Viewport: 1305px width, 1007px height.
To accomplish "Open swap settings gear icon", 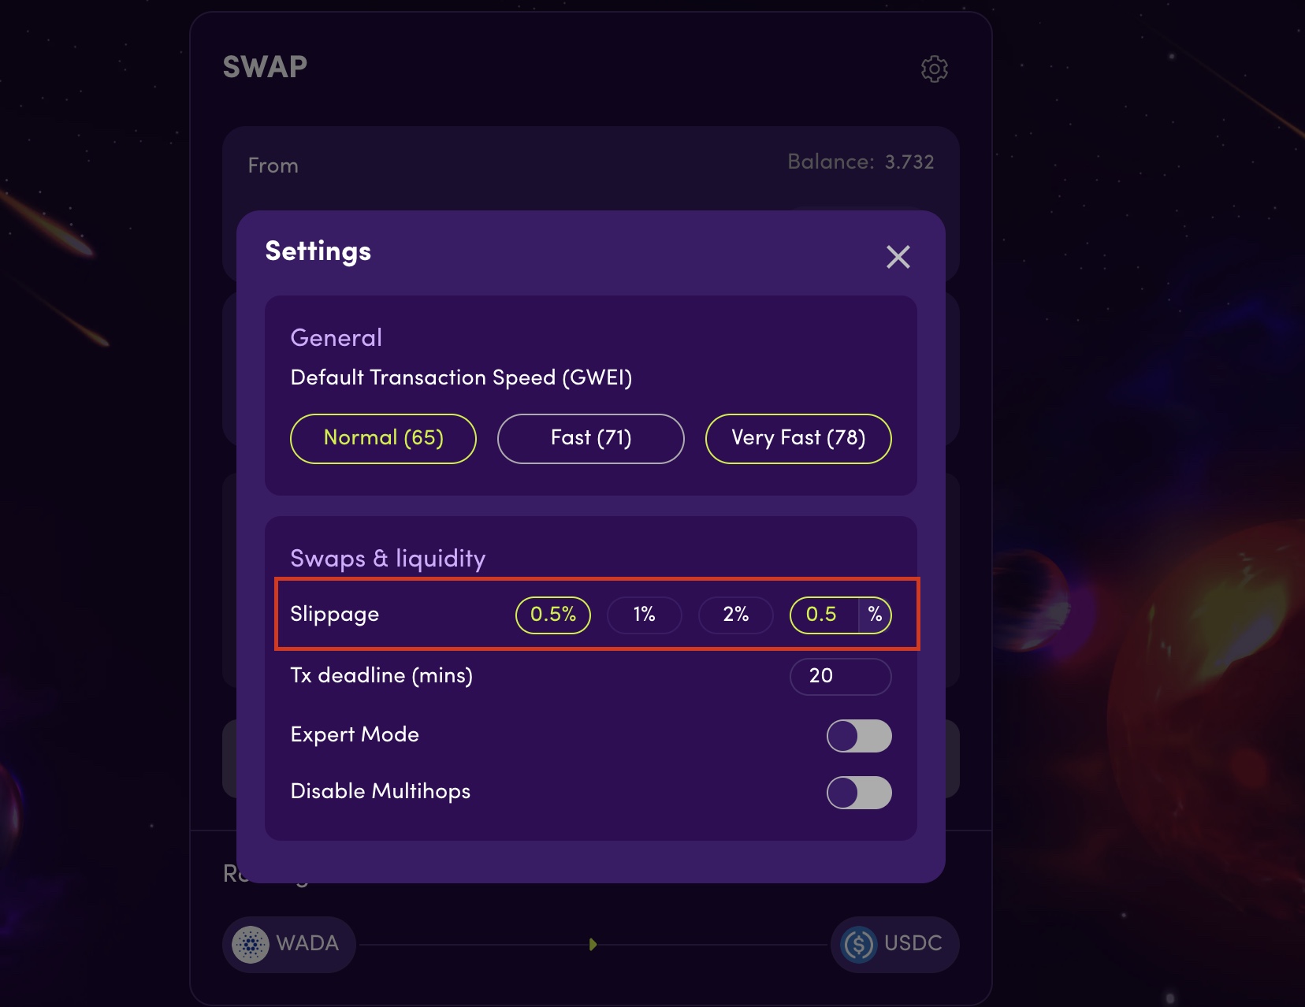I will coord(934,69).
